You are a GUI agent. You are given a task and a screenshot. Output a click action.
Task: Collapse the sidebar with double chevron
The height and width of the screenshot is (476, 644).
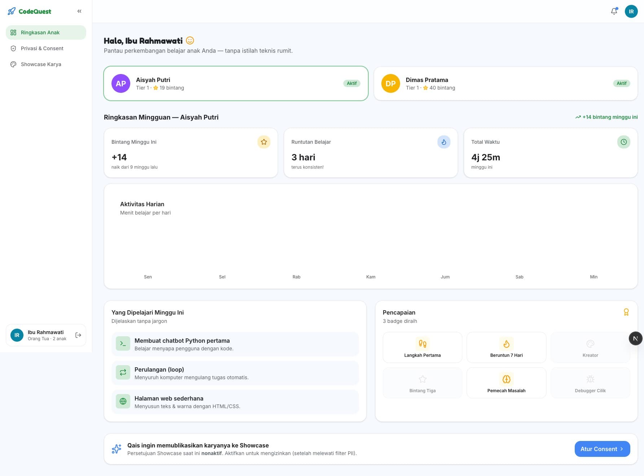click(79, 11)
